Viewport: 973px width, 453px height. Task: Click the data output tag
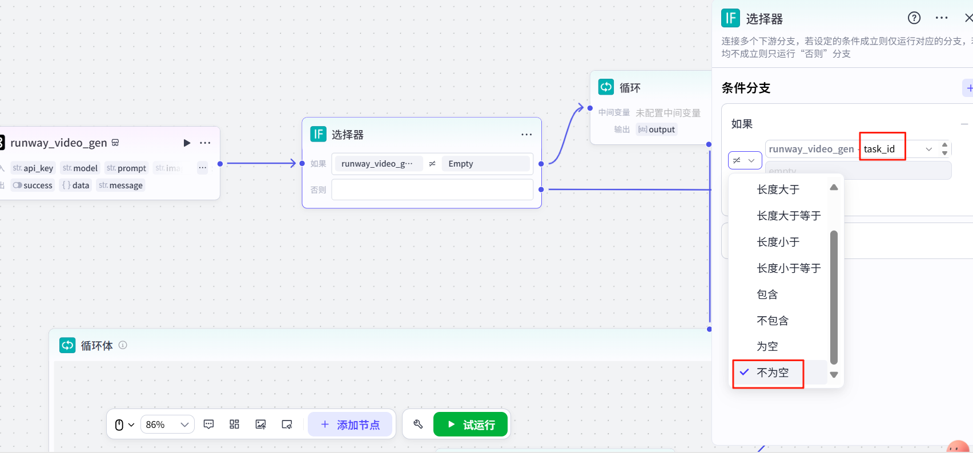(75, 185)
